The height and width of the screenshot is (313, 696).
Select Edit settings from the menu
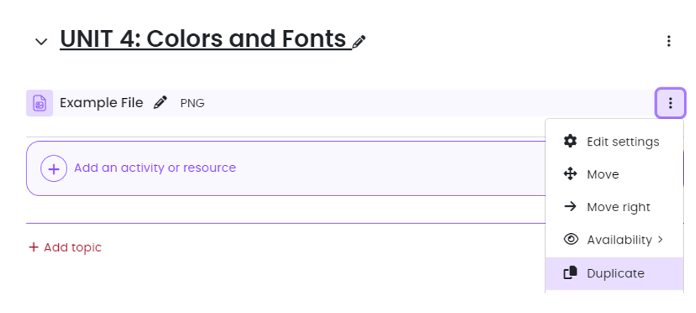point(623,141)
